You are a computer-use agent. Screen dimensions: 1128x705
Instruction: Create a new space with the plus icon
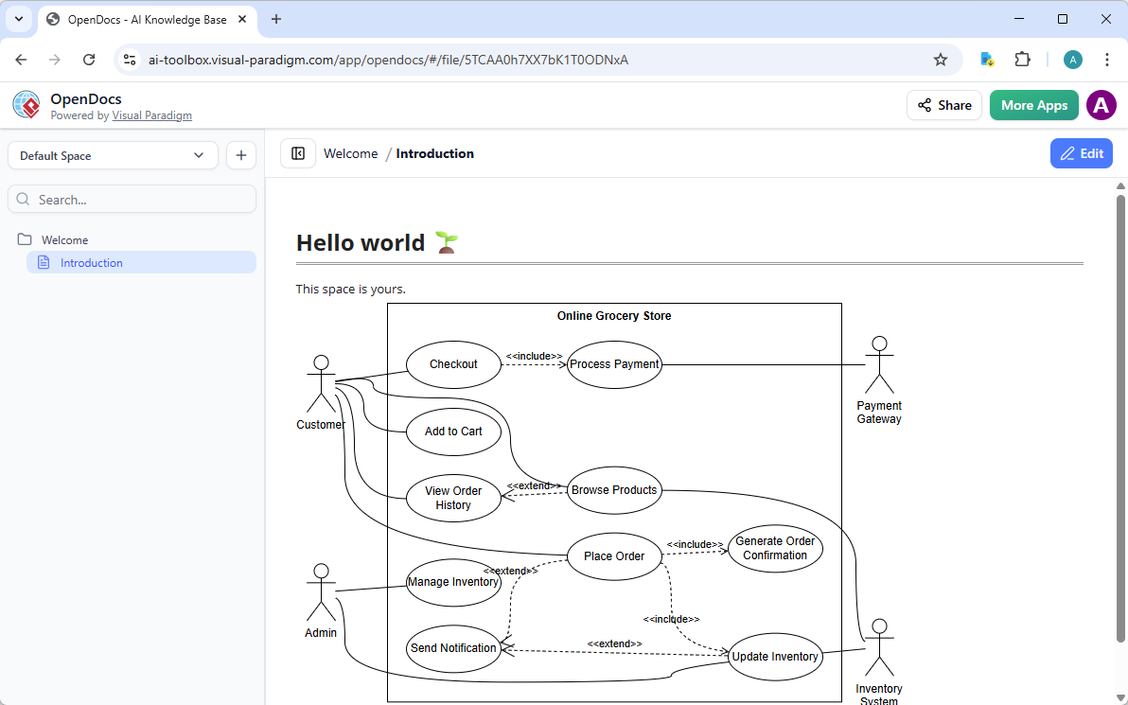(x=241, y=154)
